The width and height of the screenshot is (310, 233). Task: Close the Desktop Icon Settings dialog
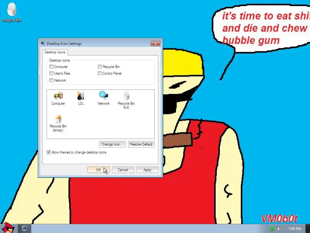[155, 43]
